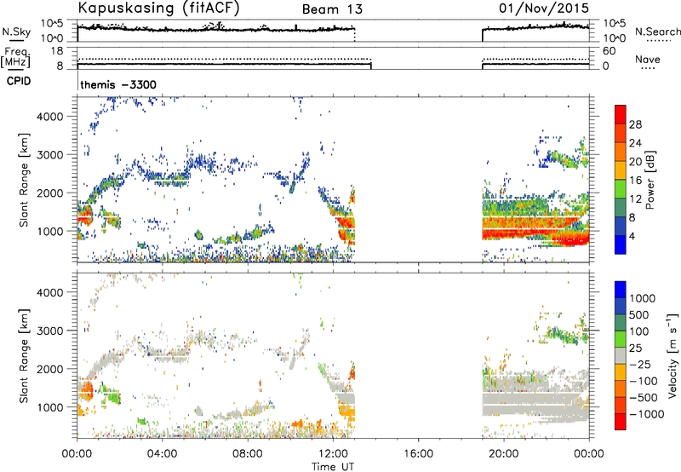Click the '04:00' time axis tick label
Viewport: 681px width, 472px height.
[x=163, y=454]
